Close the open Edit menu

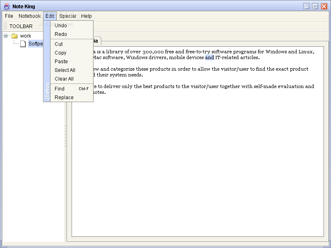point(50,16)
